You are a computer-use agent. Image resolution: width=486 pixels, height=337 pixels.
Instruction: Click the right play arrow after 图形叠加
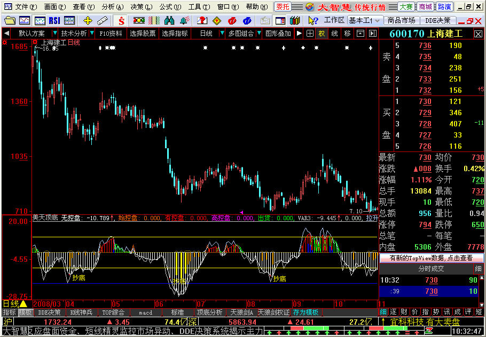299,34
